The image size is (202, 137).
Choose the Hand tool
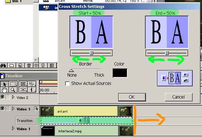tap(4, 90)
